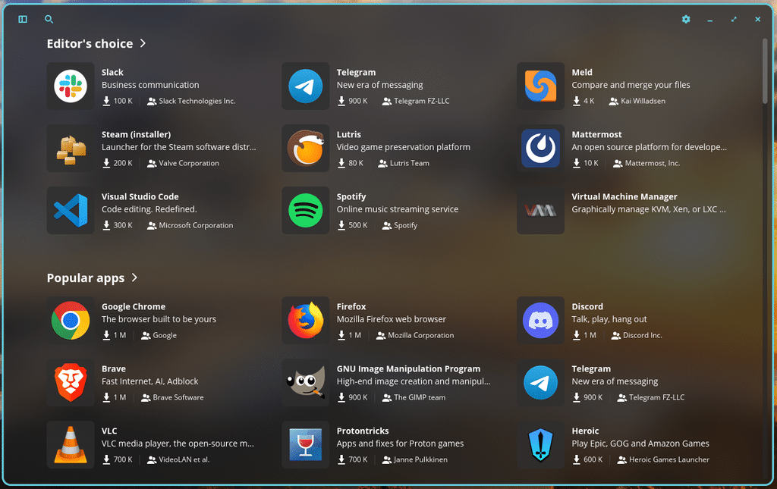Click 'Compare and merge your files' description

[x=631, y=85]
